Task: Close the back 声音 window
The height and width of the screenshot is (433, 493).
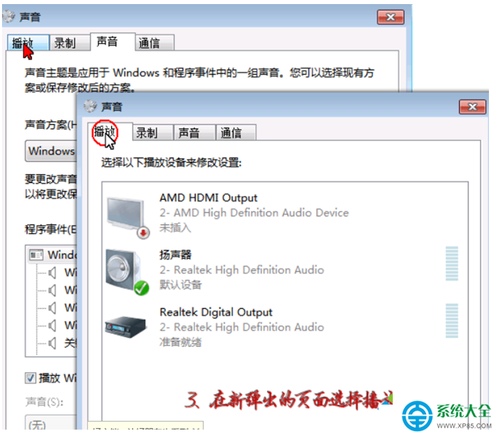Action: tap(391, 17)
